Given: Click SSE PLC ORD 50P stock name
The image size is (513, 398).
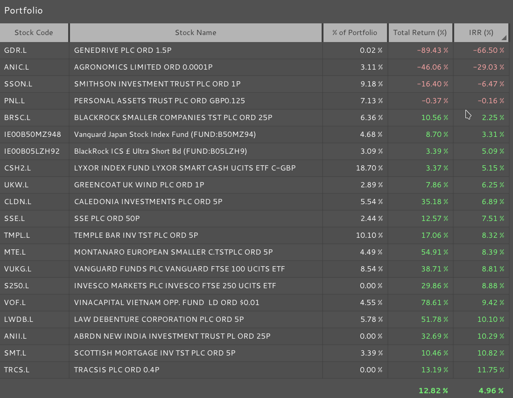Looking at the screenshot, I should pyautogui.click(x=107, y=219).
